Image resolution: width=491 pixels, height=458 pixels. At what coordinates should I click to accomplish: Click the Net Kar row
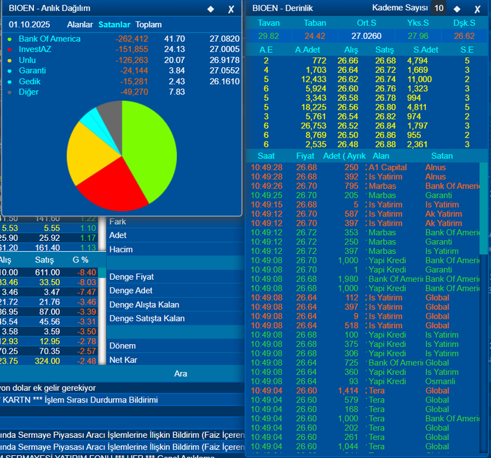[175, 360]
